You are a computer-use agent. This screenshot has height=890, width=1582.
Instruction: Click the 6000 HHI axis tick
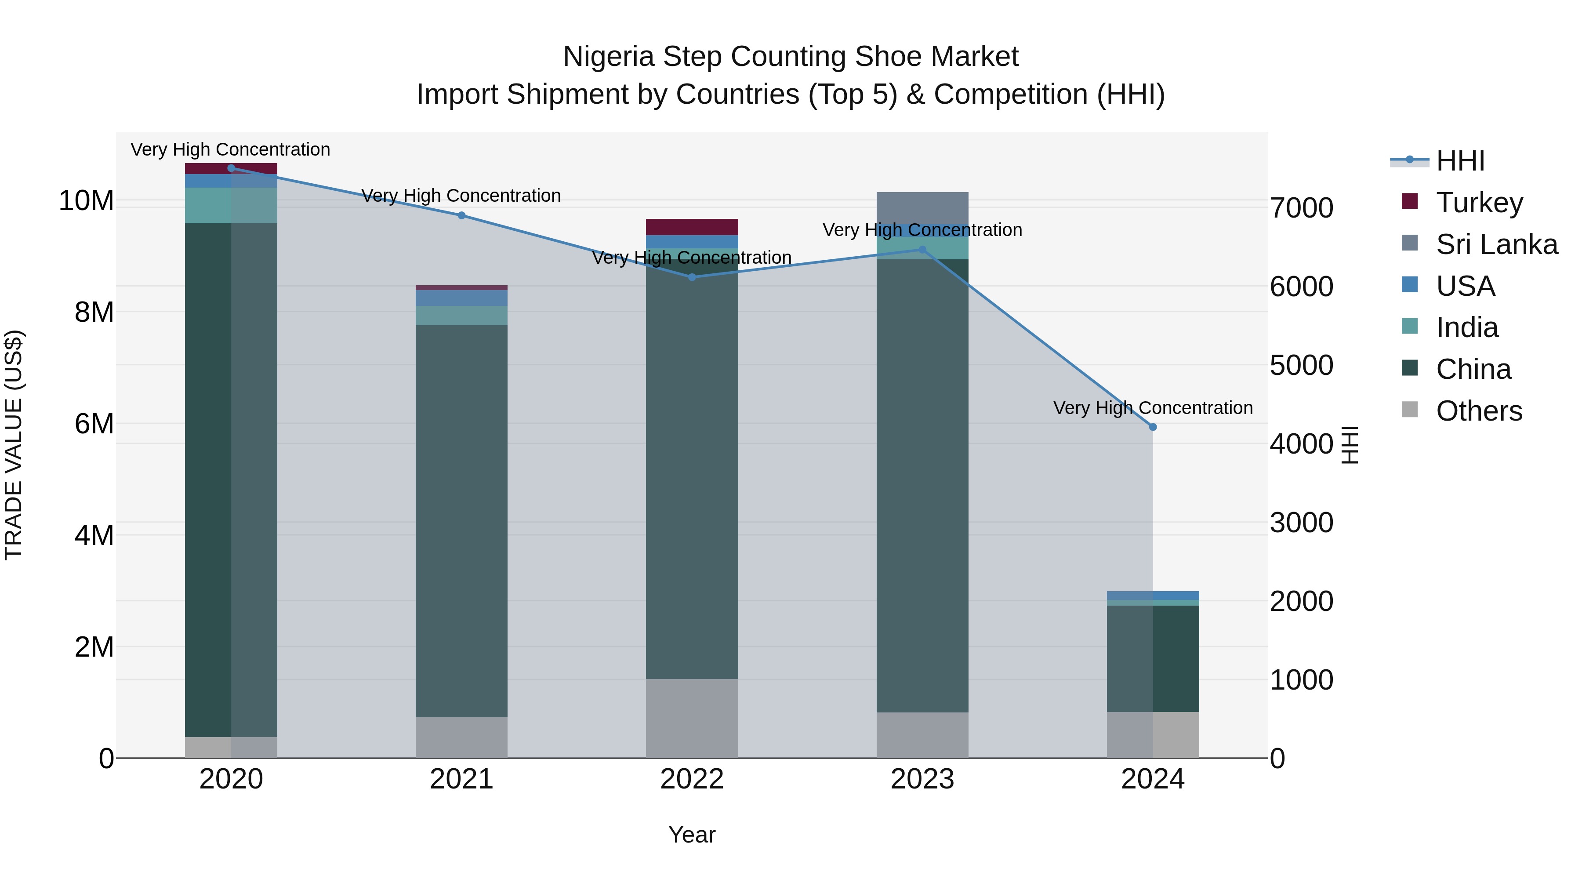(x=1301, y=286)
